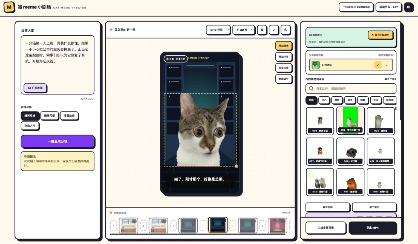This screenshot has width=418, height=244.
Task: Click the yellow resize handle on the cat selection box
Action: click(236, 166)
